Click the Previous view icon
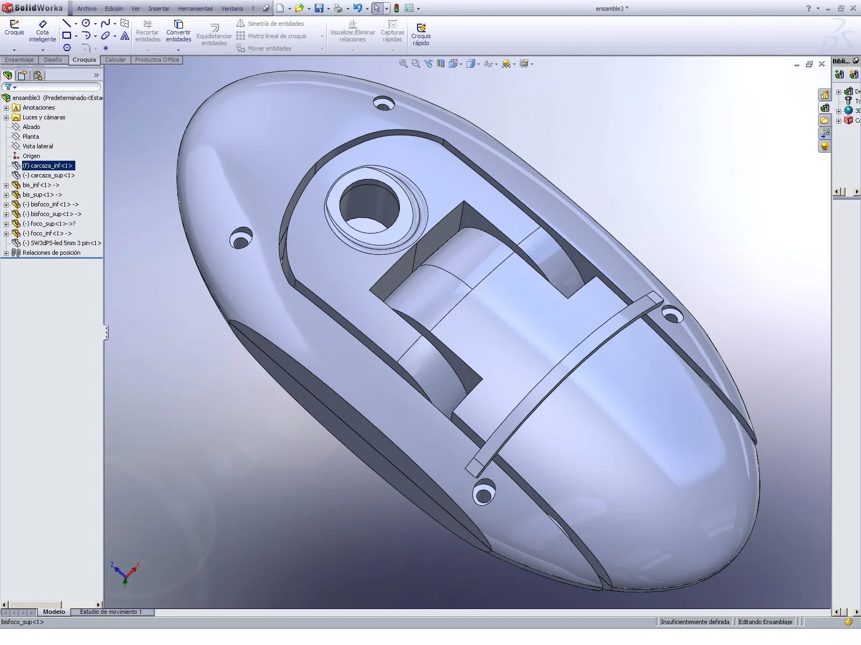 pos(428,63)
